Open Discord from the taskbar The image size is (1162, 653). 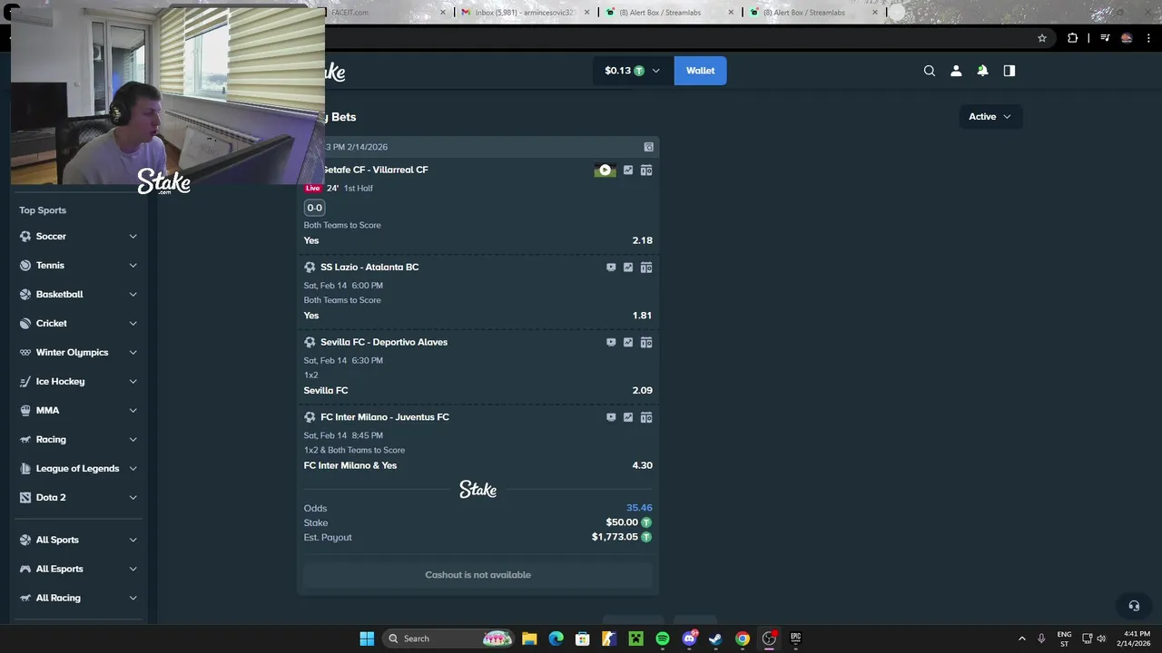tap(689, 638)
